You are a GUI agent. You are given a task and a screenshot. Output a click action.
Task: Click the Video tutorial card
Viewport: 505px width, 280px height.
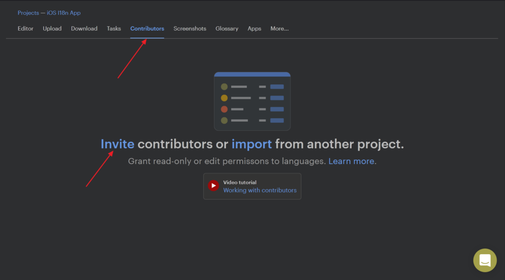[x=252, y=186]
